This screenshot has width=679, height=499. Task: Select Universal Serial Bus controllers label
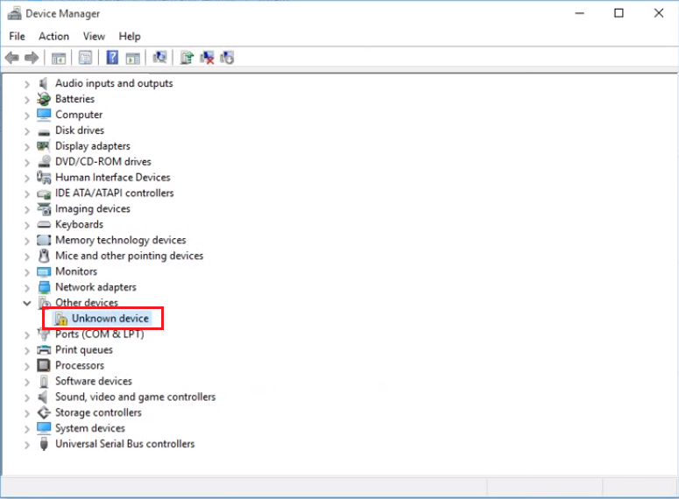(125, 444)
